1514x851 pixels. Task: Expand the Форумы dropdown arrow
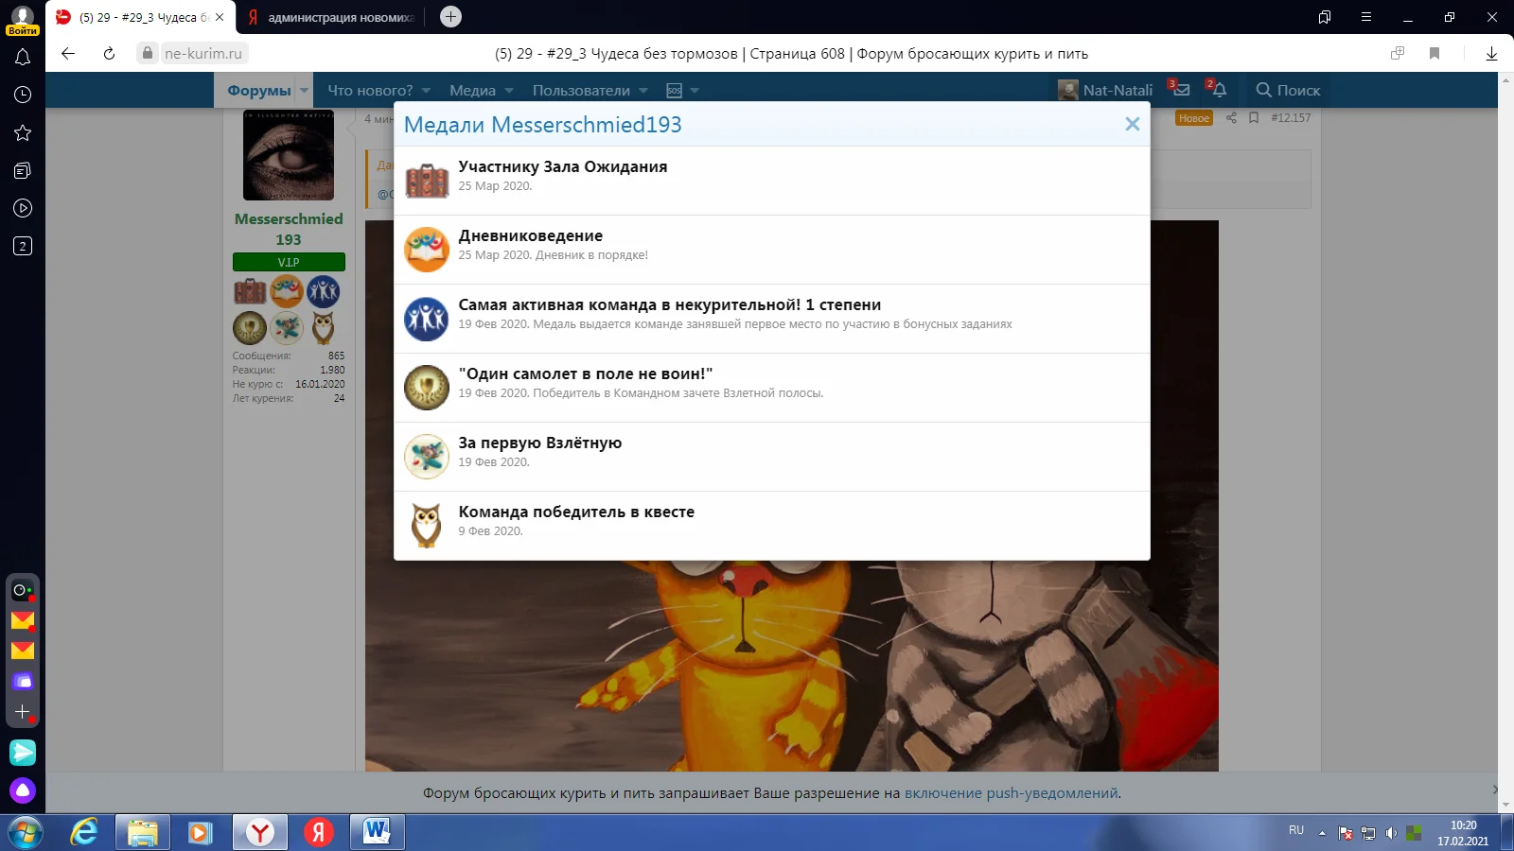pyautogui.click(x=304, y=91)
